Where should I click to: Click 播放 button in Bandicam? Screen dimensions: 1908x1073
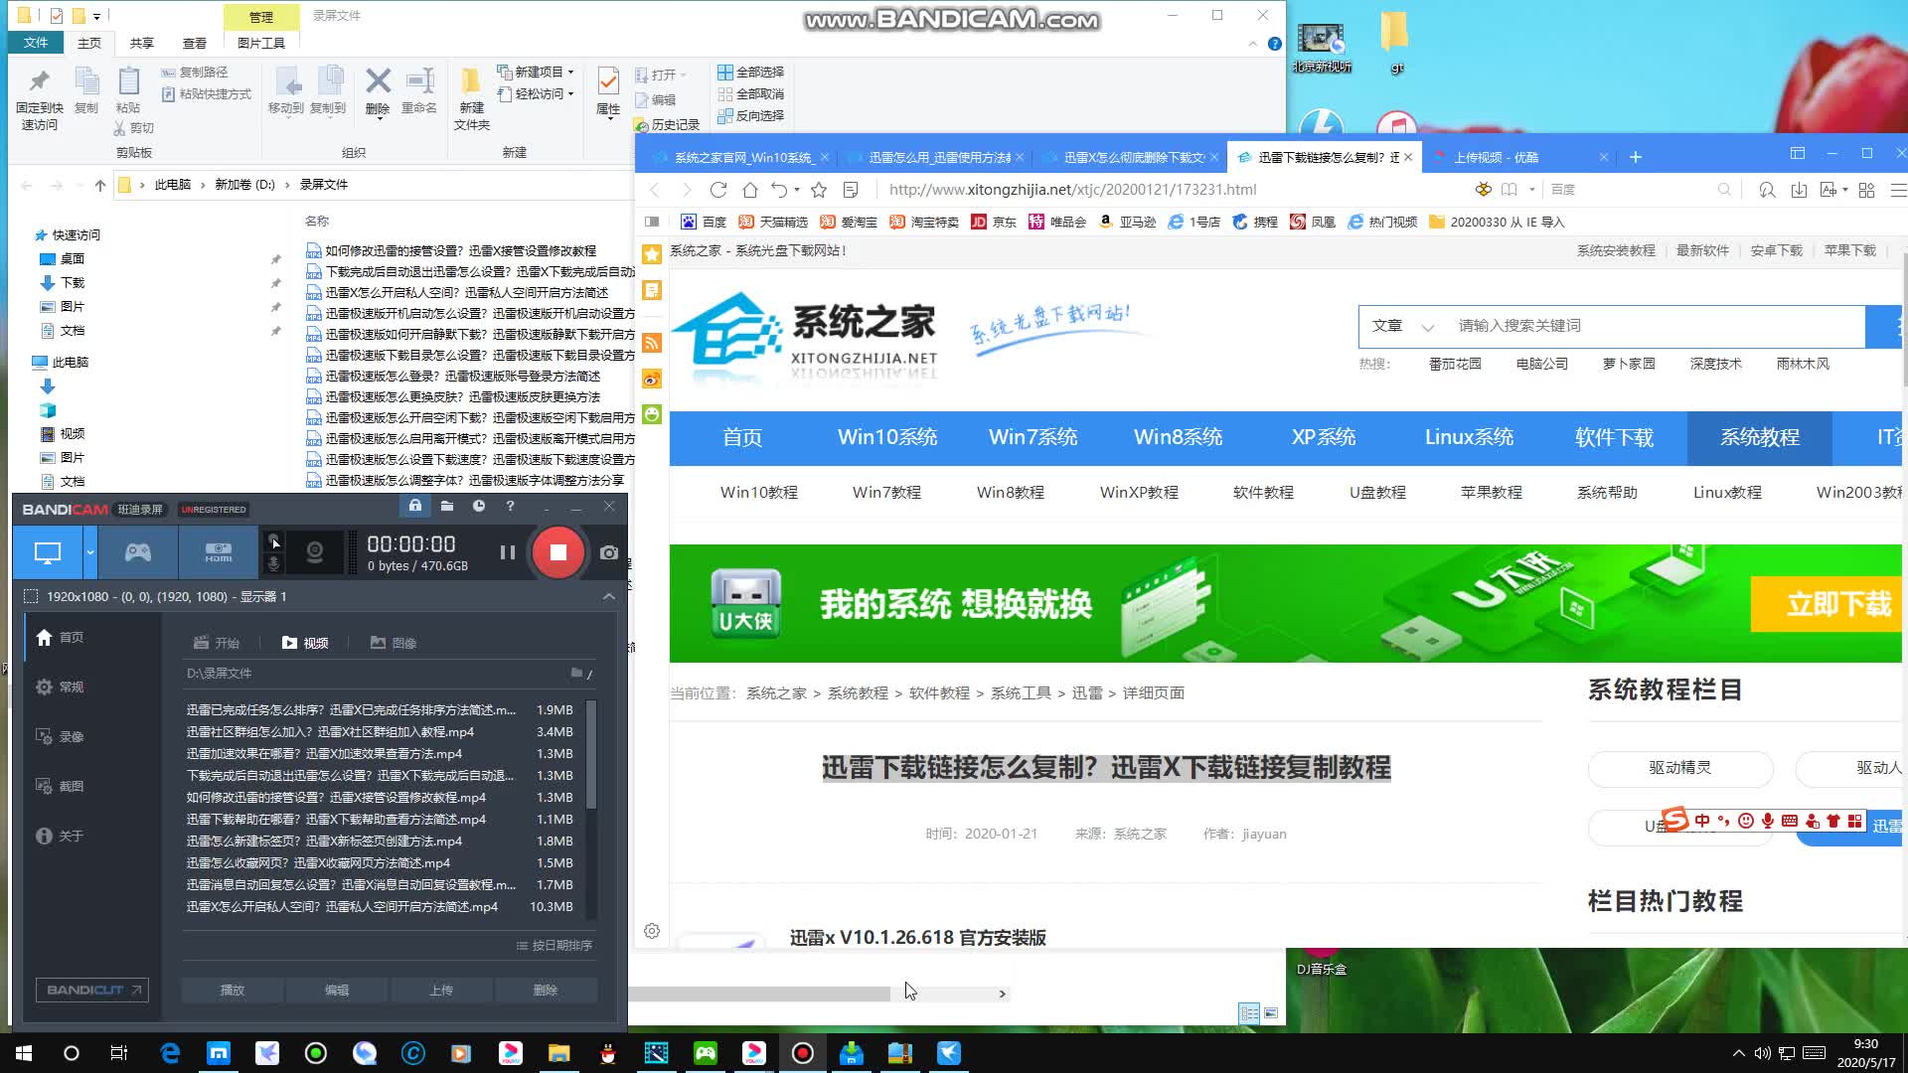coord(233,990)
